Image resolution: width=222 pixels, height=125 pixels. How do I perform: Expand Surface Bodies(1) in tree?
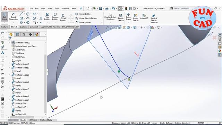tap(9, 42)
